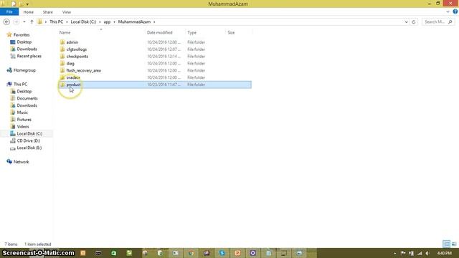Open Documents under This PC

27,99
